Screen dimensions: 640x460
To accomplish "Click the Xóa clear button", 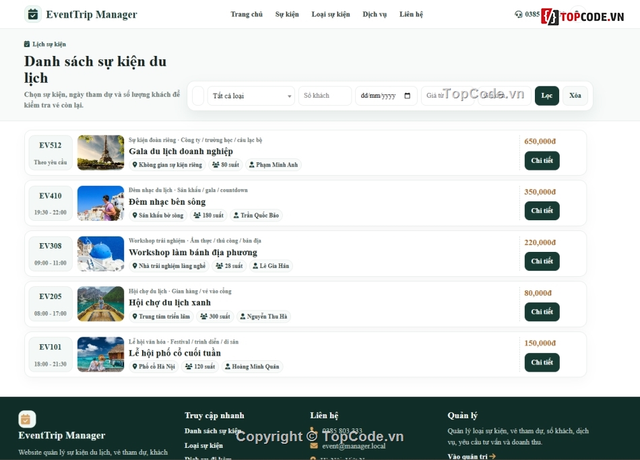I will pos(575,96).
